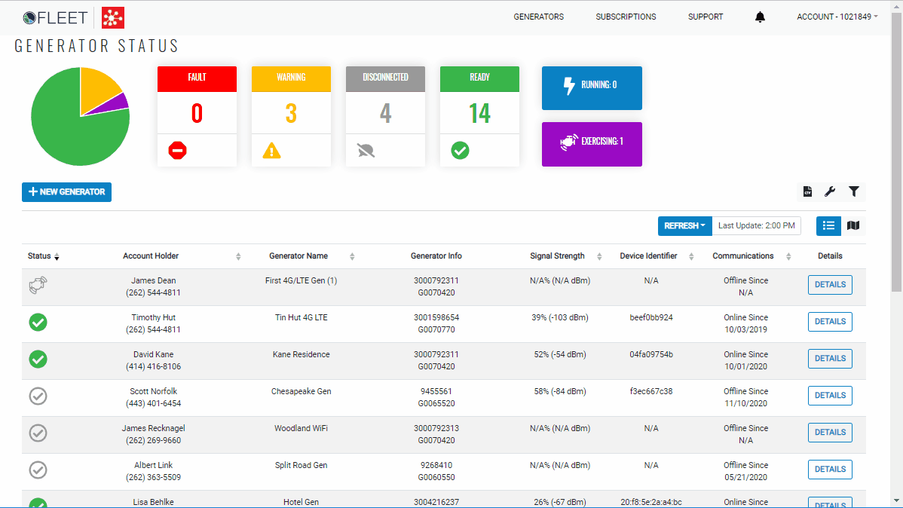Click 'Woodland WiFi' generator name
Viewport: 903px width, 508px height.
click(302, 429)
